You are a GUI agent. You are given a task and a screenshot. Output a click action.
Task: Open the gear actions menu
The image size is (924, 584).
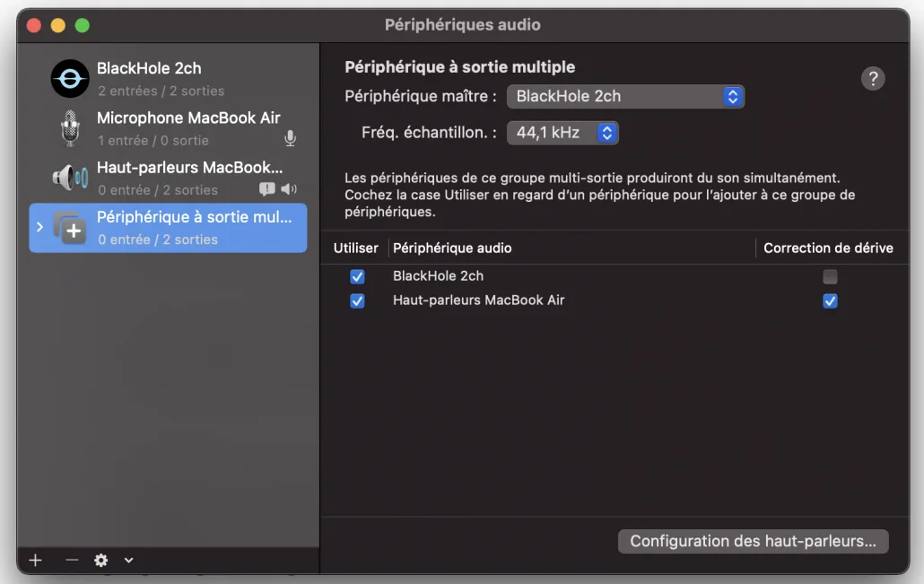click(101, 560)
